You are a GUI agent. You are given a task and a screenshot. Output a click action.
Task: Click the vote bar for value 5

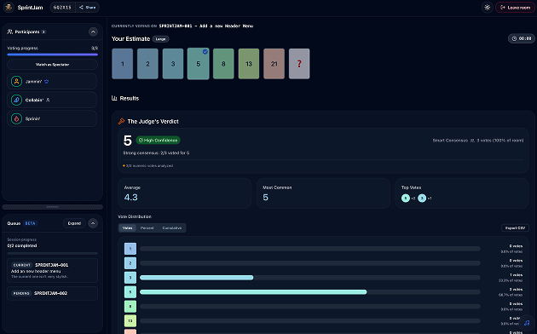(253, 292)
